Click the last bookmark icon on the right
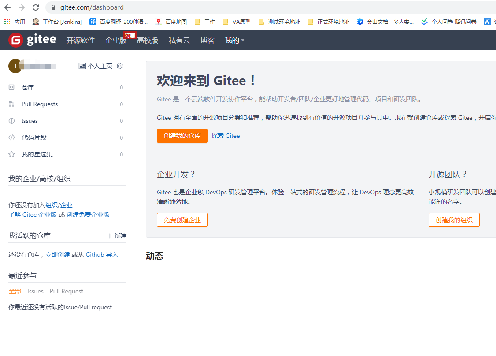Image resolution: width=496 pixels, height=356 pixels. coord(487,22)
